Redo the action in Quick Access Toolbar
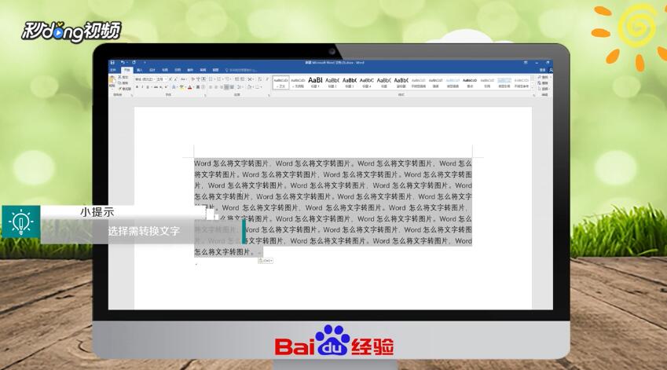Screen dimensions: 667x370 134,63
